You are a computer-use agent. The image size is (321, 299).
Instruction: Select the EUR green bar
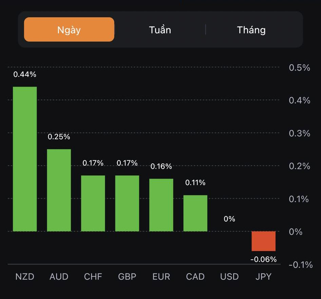[161, 205]
